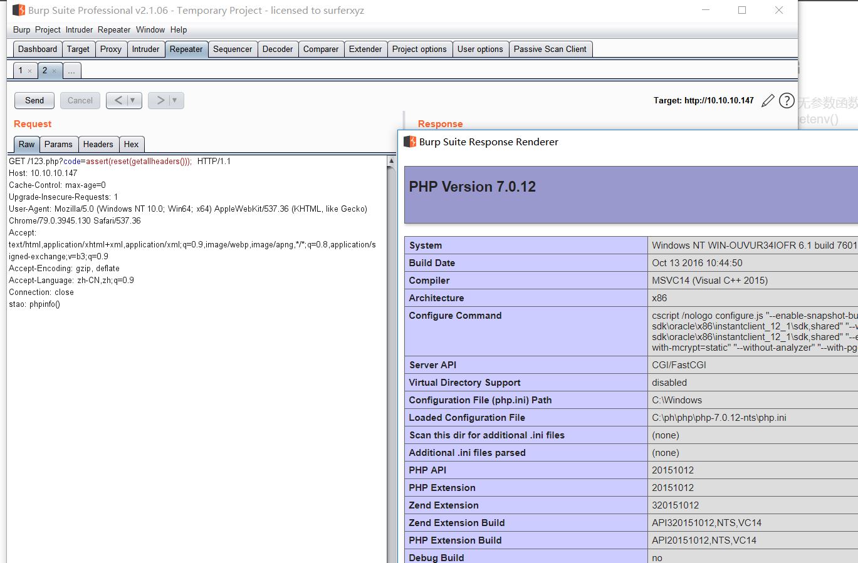This screenshot has height=563, width=858.
Task: Click the Response panel heading
Action: pos(441,124)
